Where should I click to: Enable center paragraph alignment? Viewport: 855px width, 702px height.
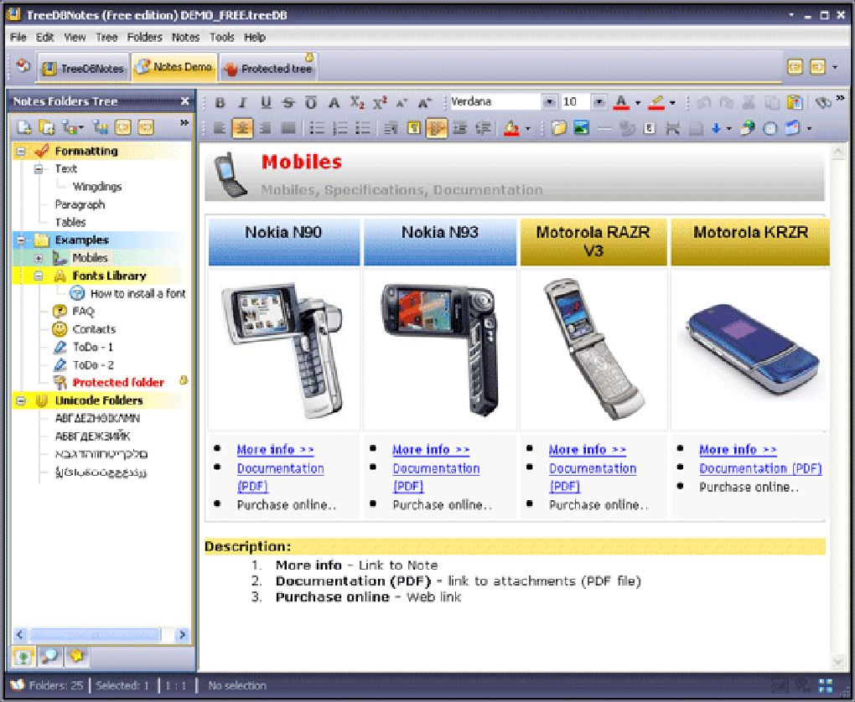[x=242, y=129]
